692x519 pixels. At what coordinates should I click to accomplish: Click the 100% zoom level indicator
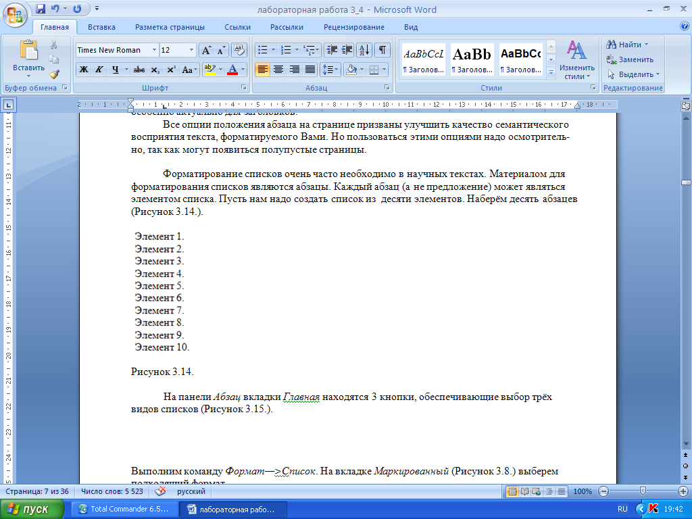(583, 491)
